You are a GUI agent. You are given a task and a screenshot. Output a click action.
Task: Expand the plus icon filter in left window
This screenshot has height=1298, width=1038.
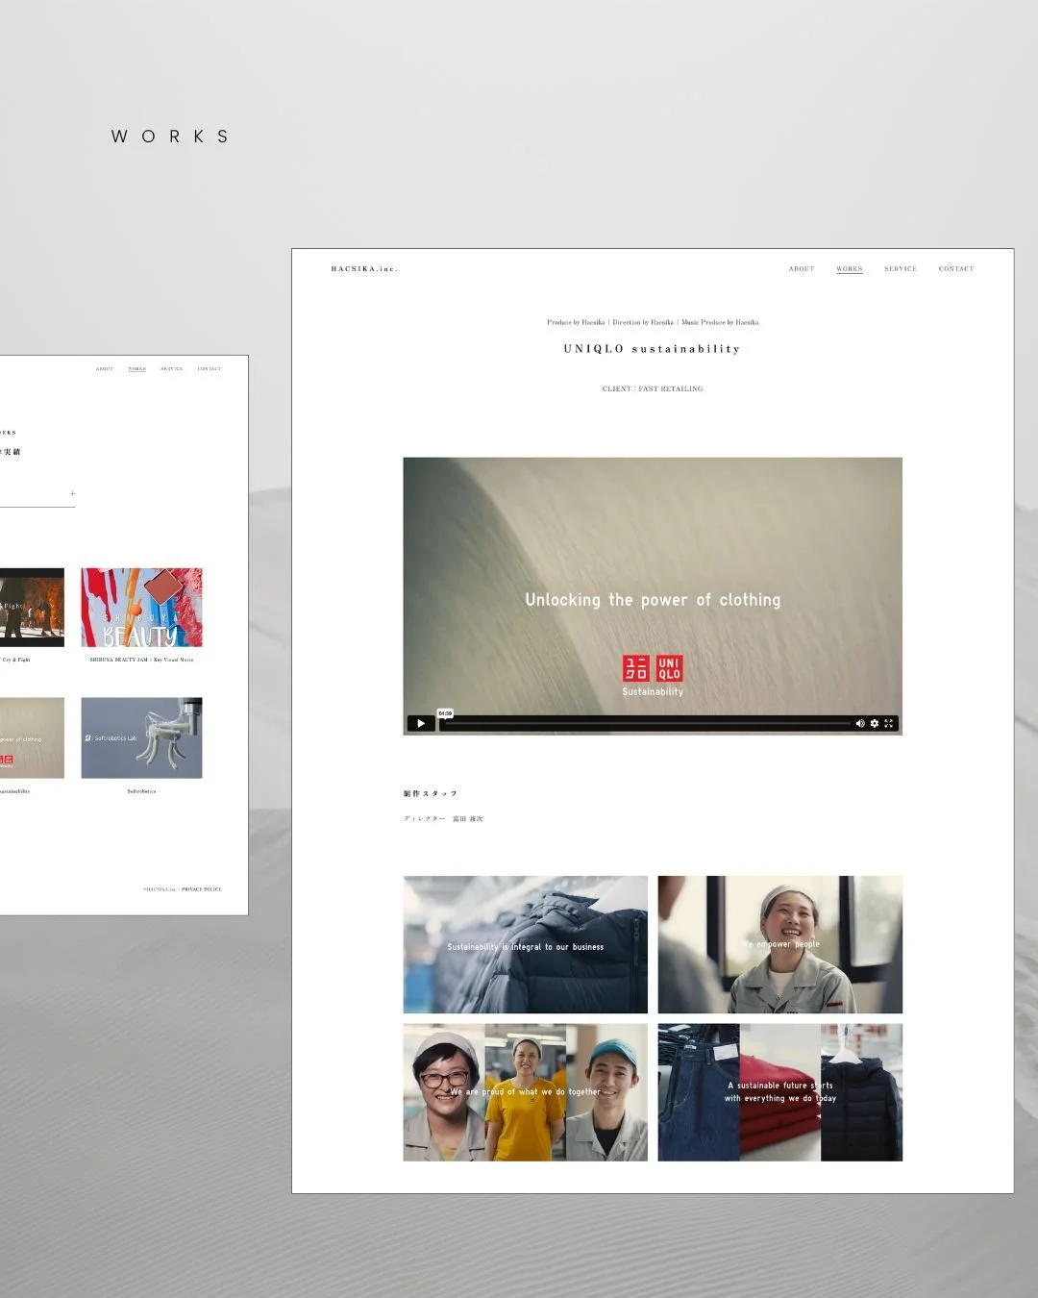[x=72, y=494]
